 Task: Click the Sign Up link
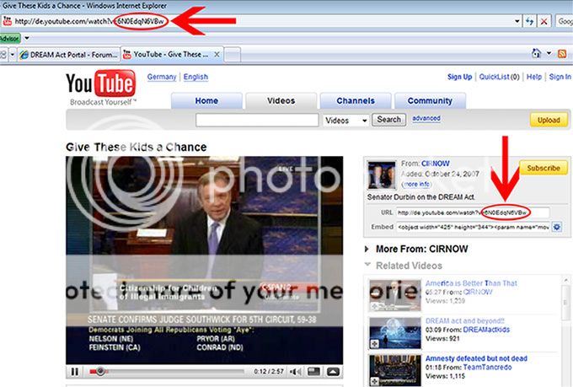click(460, 77)
